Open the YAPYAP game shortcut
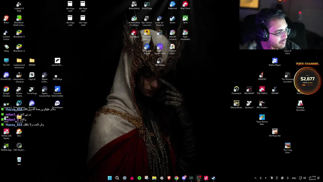The width and height of the screenshot is (323, 182). pyautogui.click(x=275, y=90)
